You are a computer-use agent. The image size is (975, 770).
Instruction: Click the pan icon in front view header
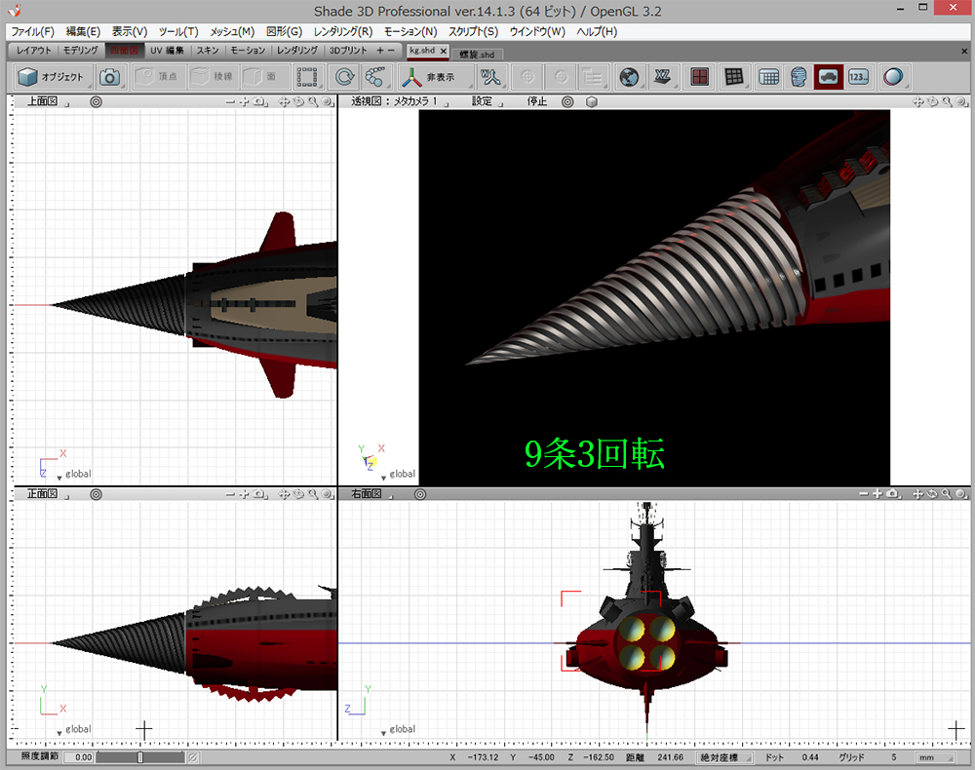[x=284, y=494]
